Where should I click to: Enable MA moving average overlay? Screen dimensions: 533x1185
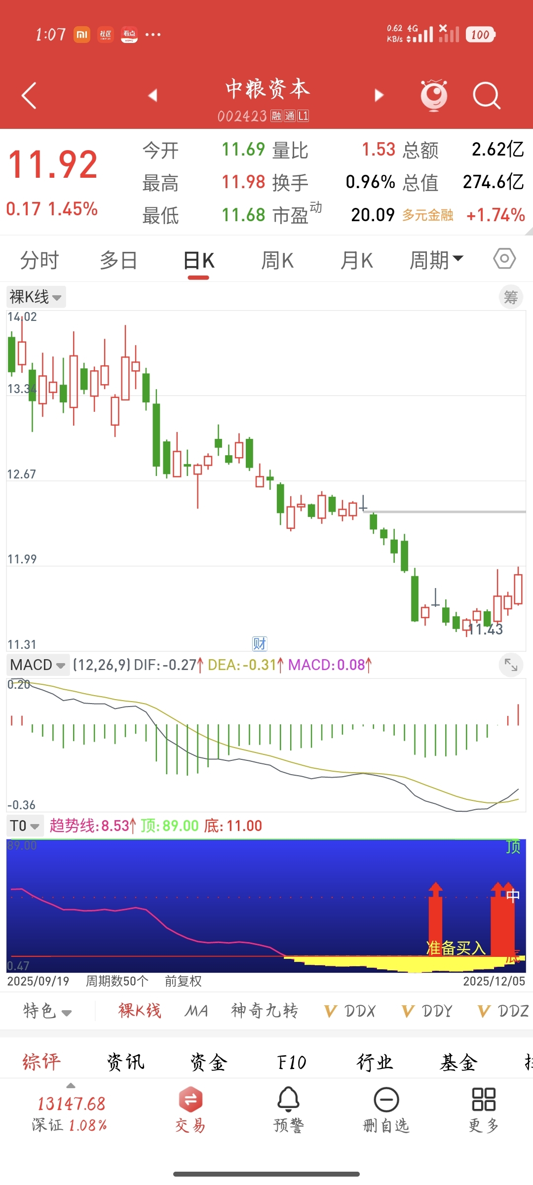196,1011
